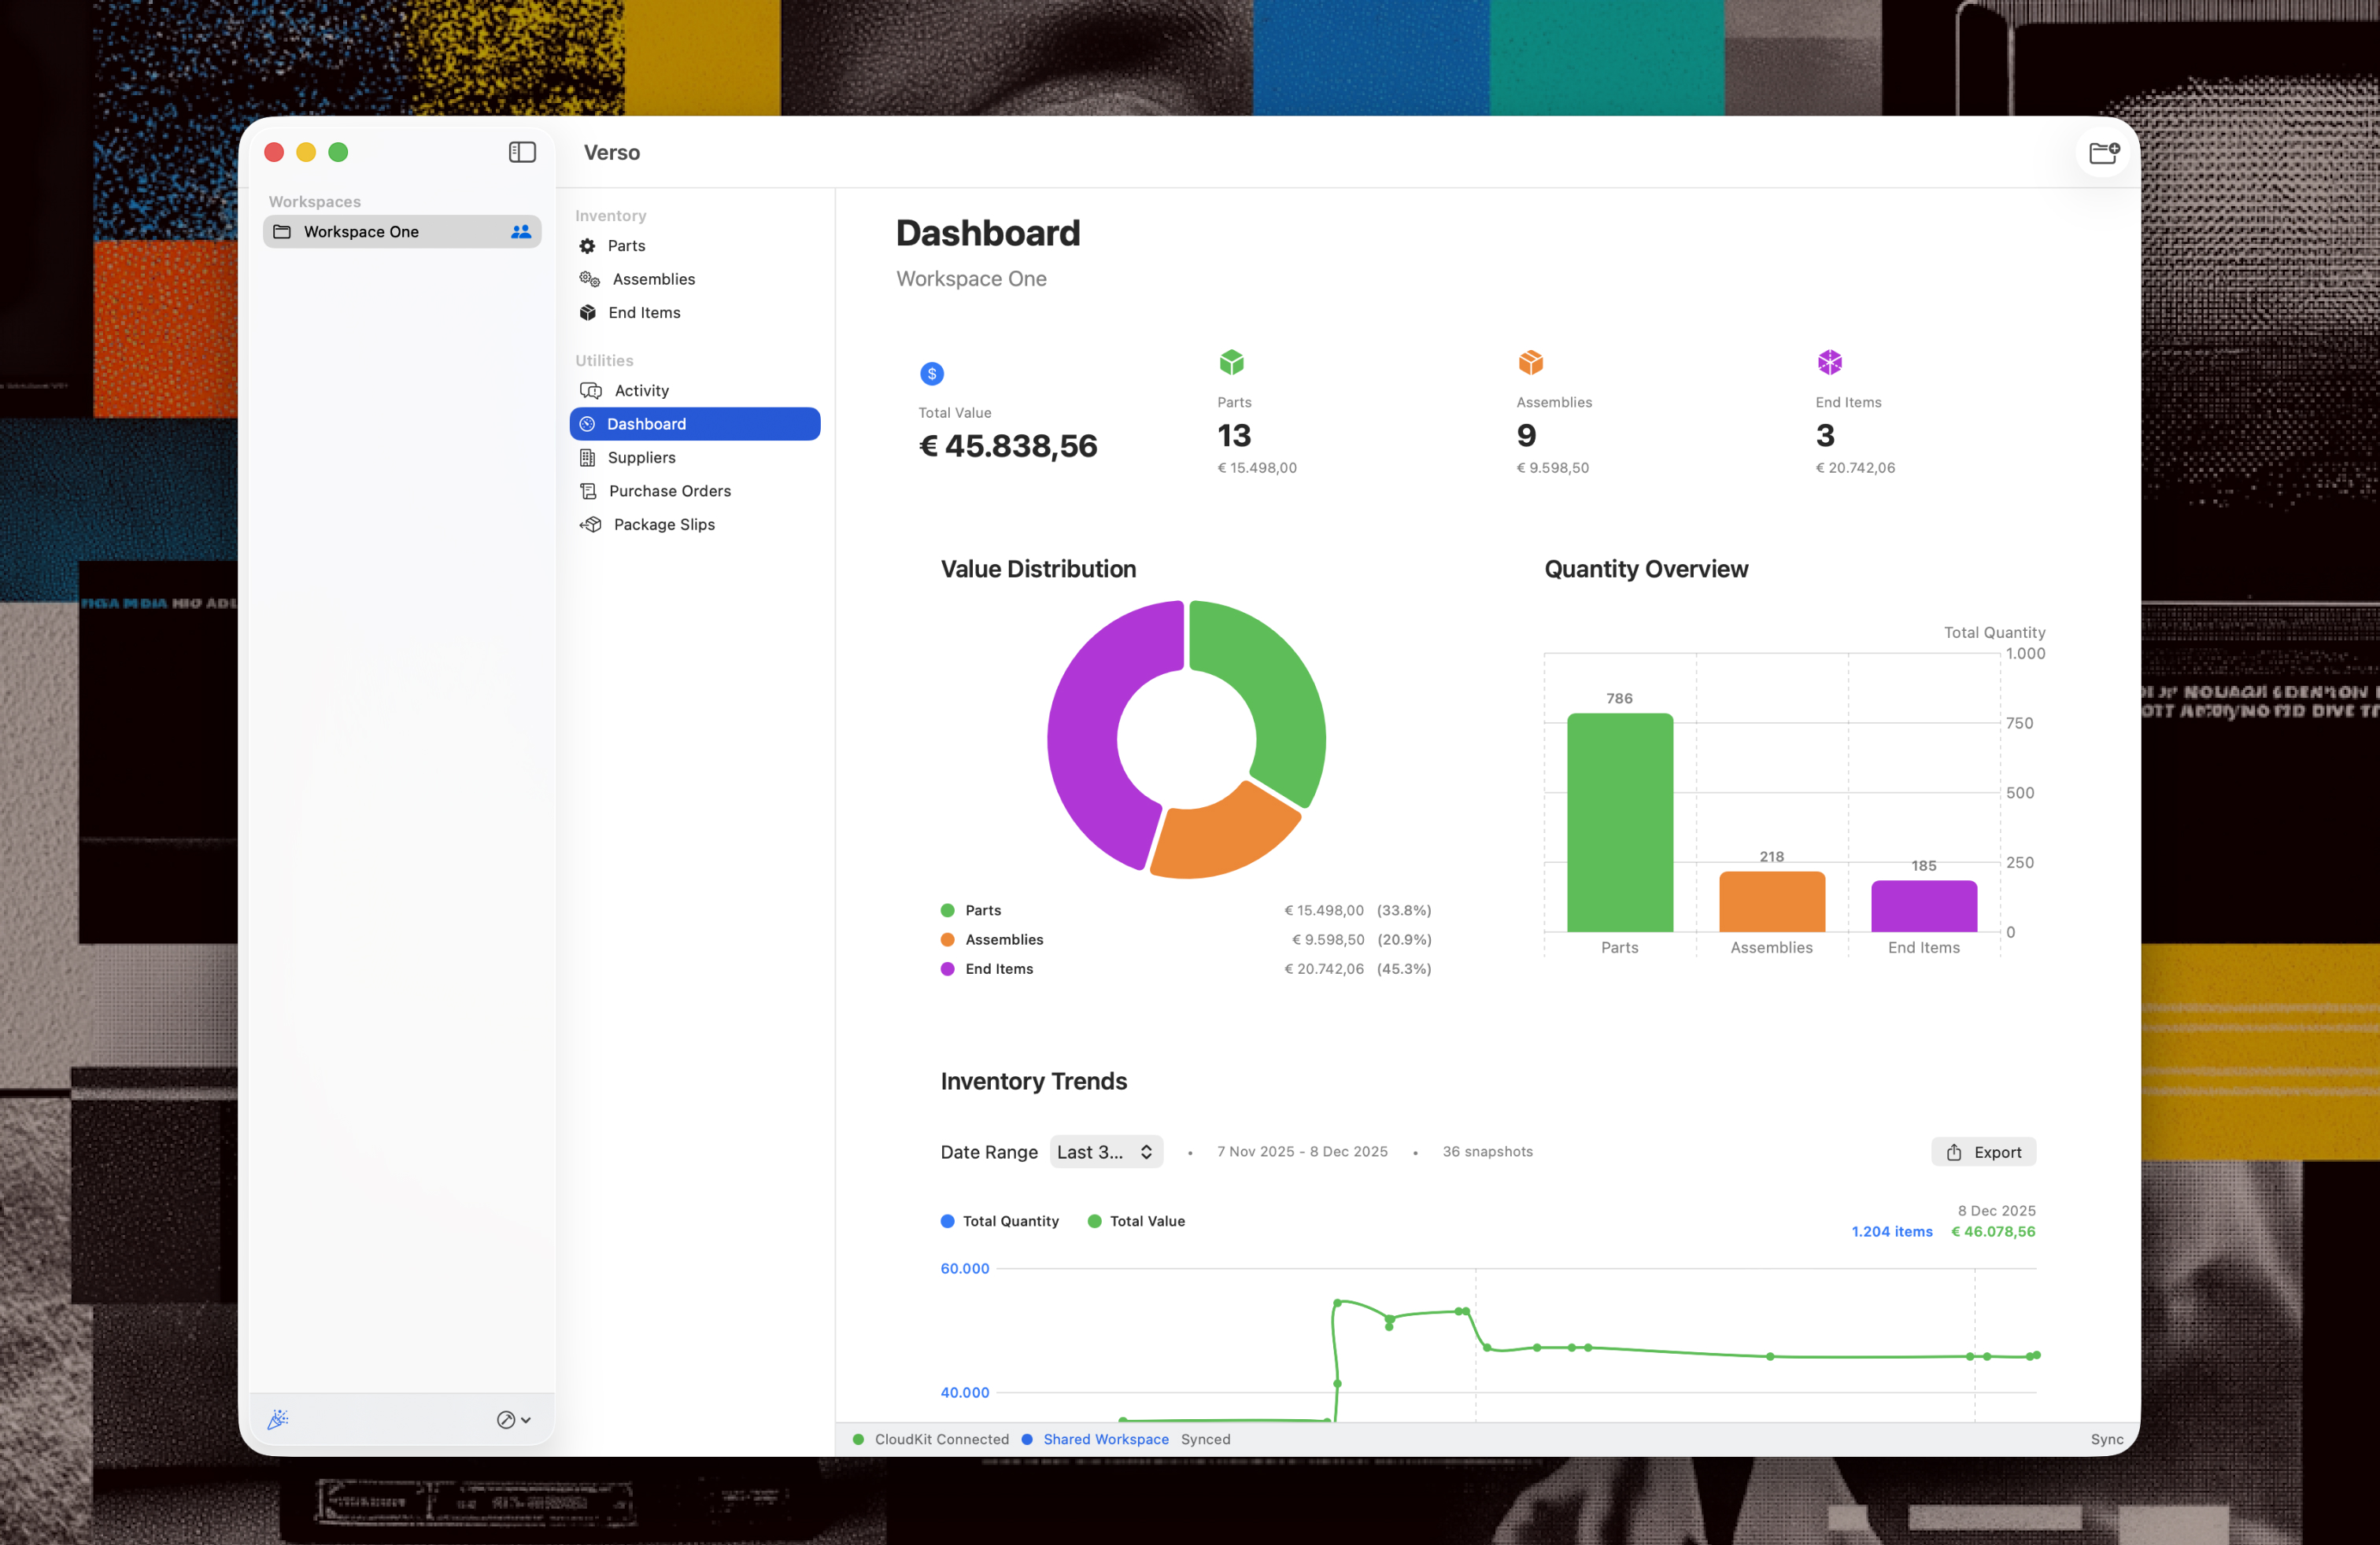Click the purple End Items legend swatch
The height and width of the screenshot is (1545, 2380).
tap(947, 969)
